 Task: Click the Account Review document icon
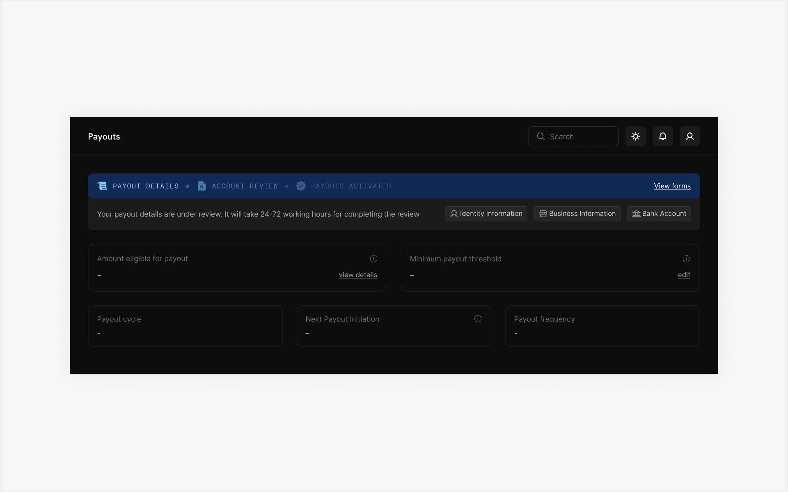pyautogui.click(x=202, y=186)
